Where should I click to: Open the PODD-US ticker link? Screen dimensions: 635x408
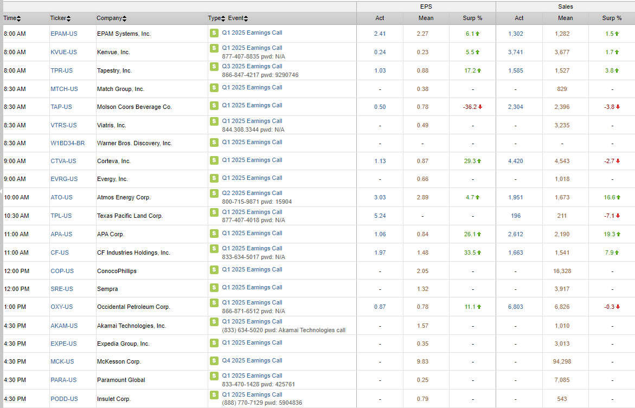point(65,399)
